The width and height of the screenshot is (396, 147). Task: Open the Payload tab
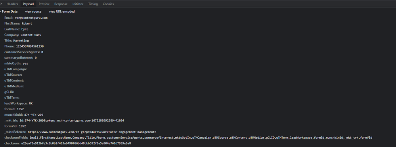[28, 4]
